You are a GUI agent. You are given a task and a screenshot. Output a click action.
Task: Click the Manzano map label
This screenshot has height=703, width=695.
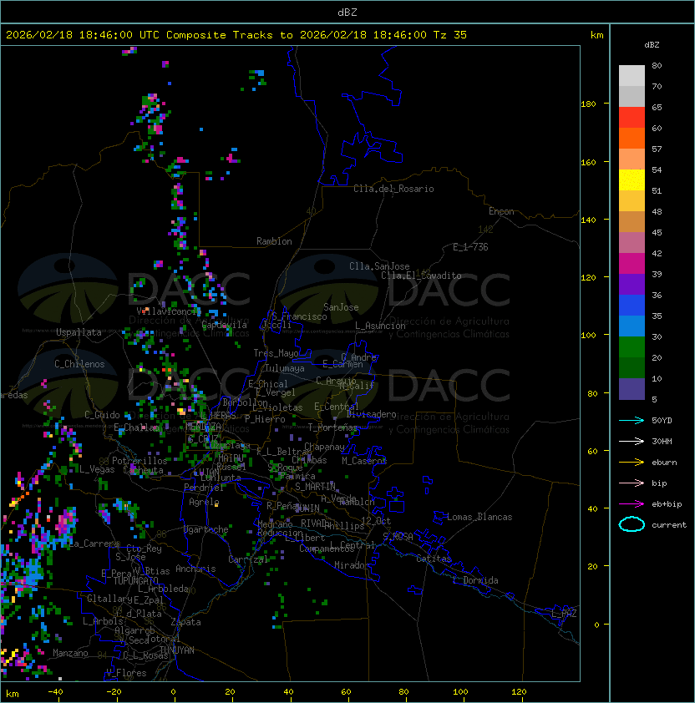[70, 653]
